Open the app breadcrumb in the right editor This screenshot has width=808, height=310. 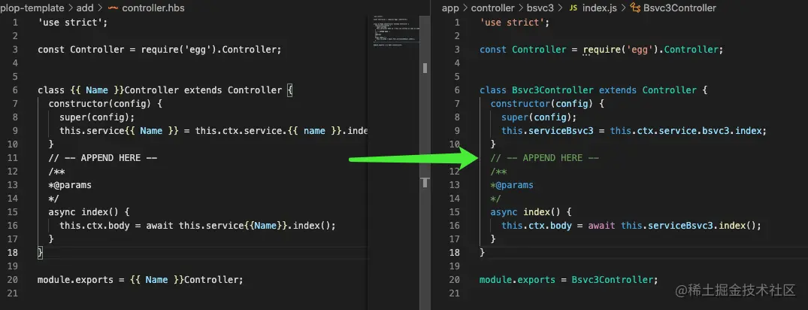tap(450, 8)
